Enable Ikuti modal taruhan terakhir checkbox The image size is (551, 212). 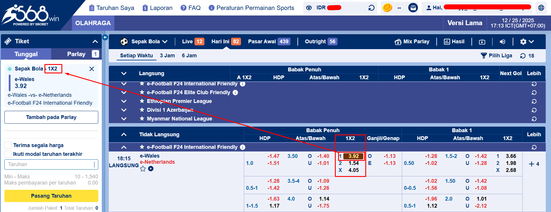tap(8, 154)
